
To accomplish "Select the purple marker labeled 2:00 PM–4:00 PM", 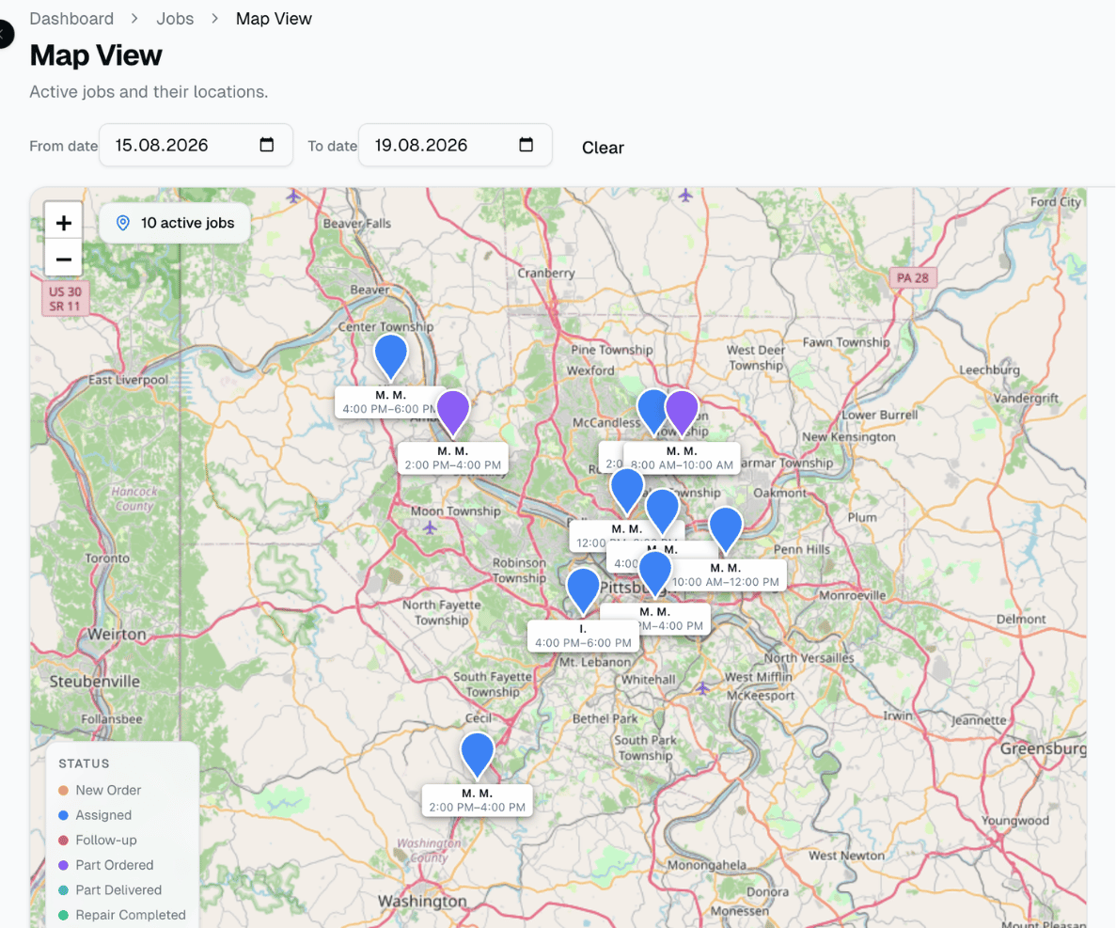I will (x=452, y=412).
